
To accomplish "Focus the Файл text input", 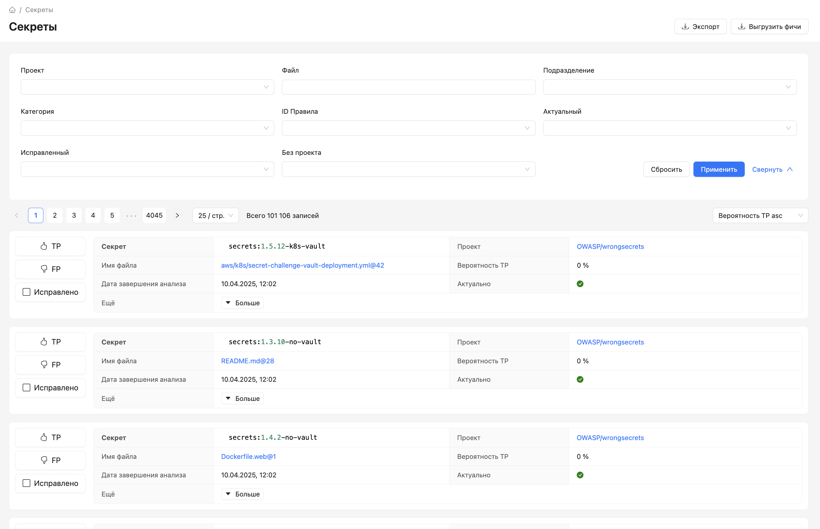I will coord(408,87).
